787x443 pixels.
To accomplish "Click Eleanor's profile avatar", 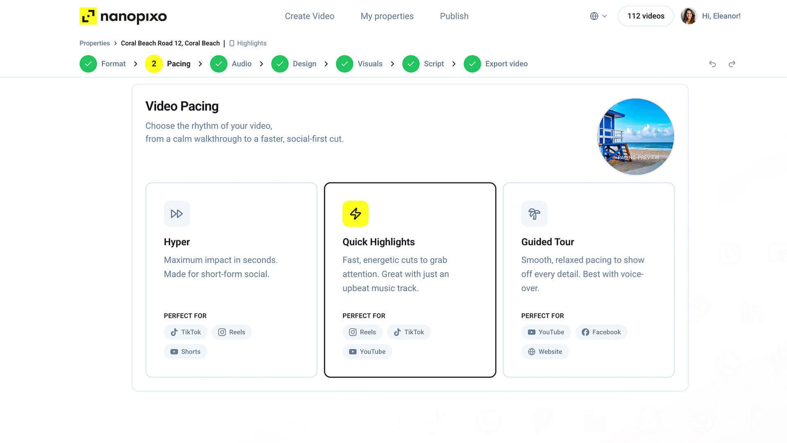I will tap(689, 16).
